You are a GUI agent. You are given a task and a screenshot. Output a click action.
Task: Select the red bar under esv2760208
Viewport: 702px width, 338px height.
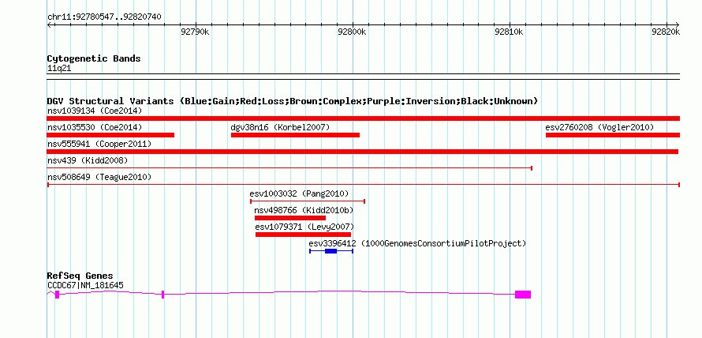pyautogui.click(x=612, y=135)
